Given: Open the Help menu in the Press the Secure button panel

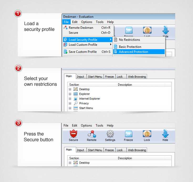Looking at the screenshot, I should pos(110,126).
